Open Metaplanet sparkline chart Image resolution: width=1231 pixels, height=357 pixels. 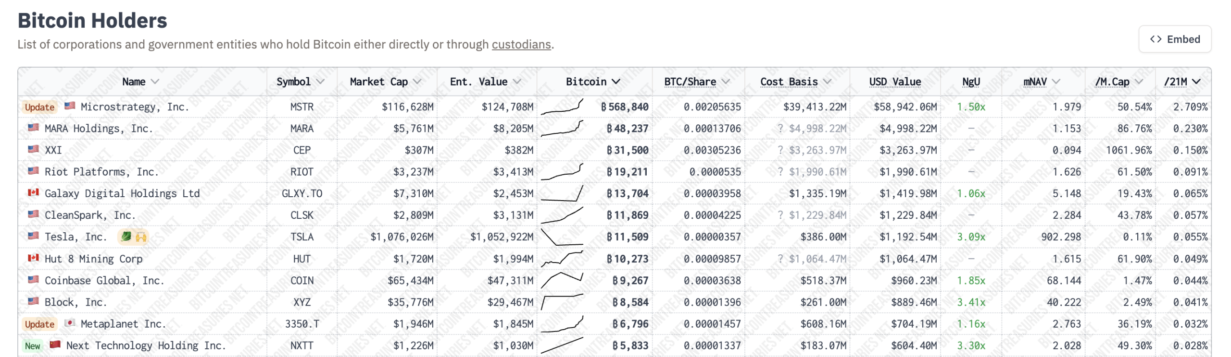coord(562,324)
